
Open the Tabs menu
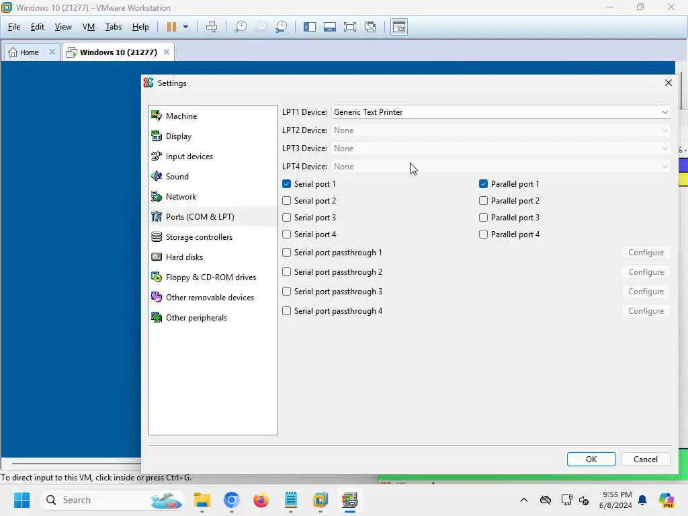113,27
